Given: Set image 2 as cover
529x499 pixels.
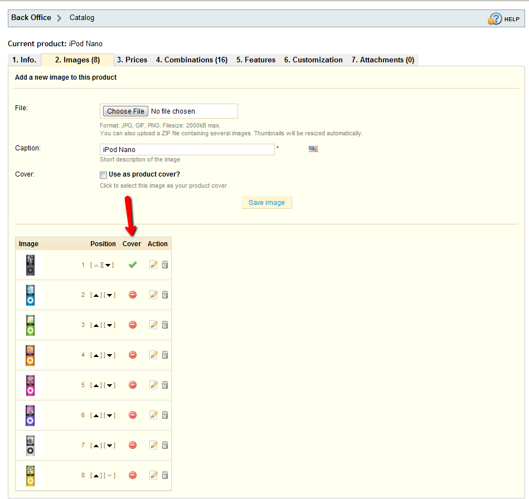Looking at the screenshot, I should pyautogui.click(x=133, y=295).
